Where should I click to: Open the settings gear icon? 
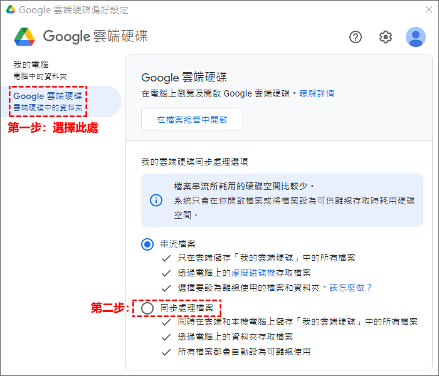coord(386,37)
